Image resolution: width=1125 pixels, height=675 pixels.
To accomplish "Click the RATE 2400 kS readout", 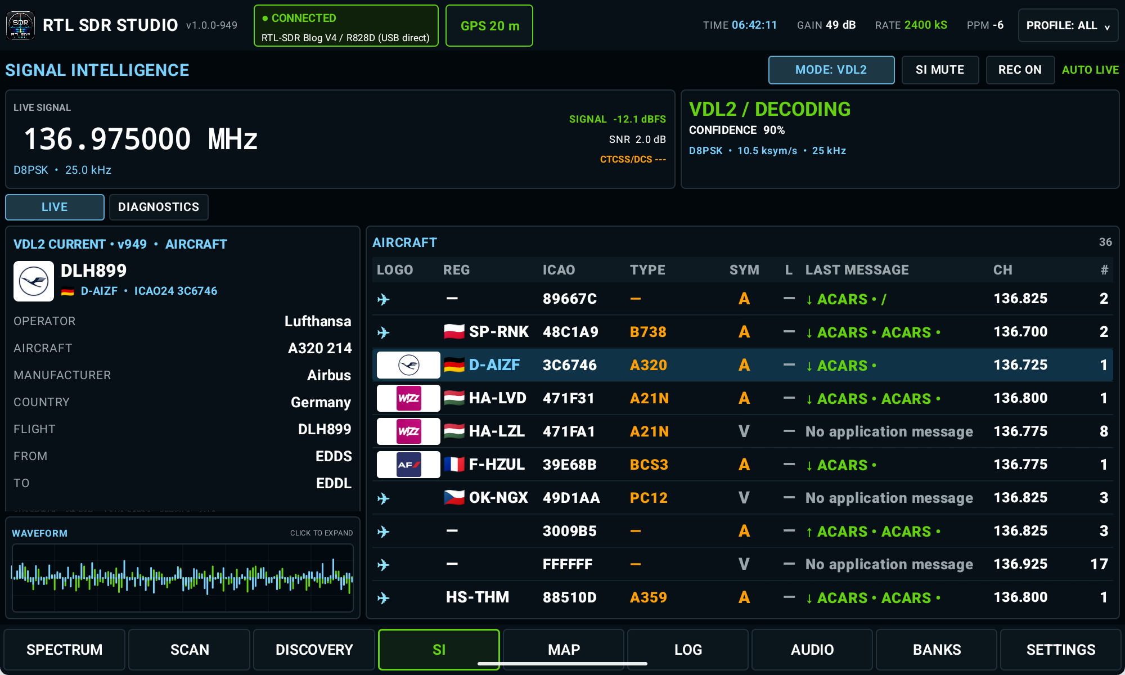I will (x=911, y=25).
